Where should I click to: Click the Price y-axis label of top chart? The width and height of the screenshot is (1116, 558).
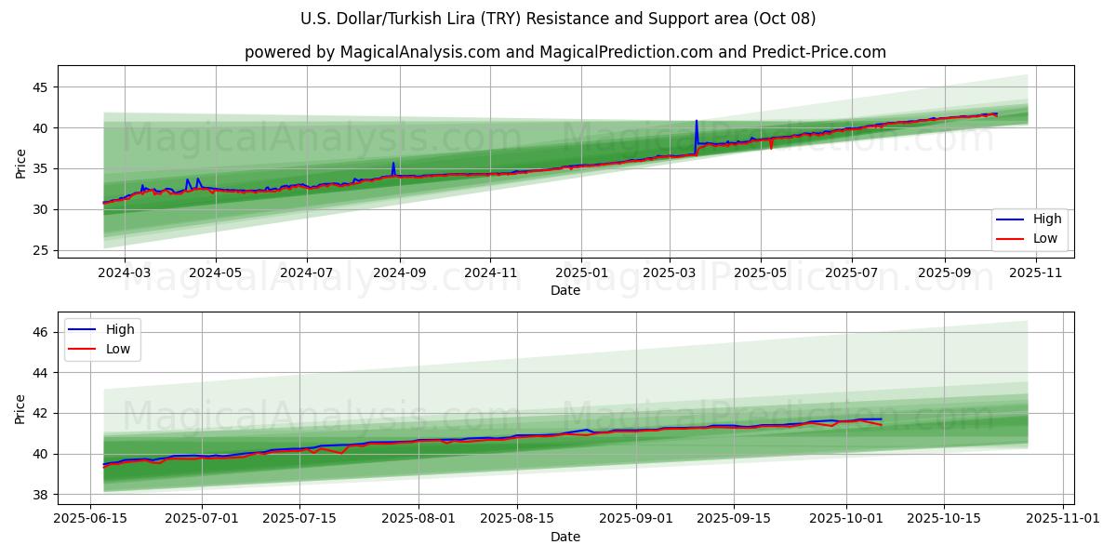[x=20, y=162]
